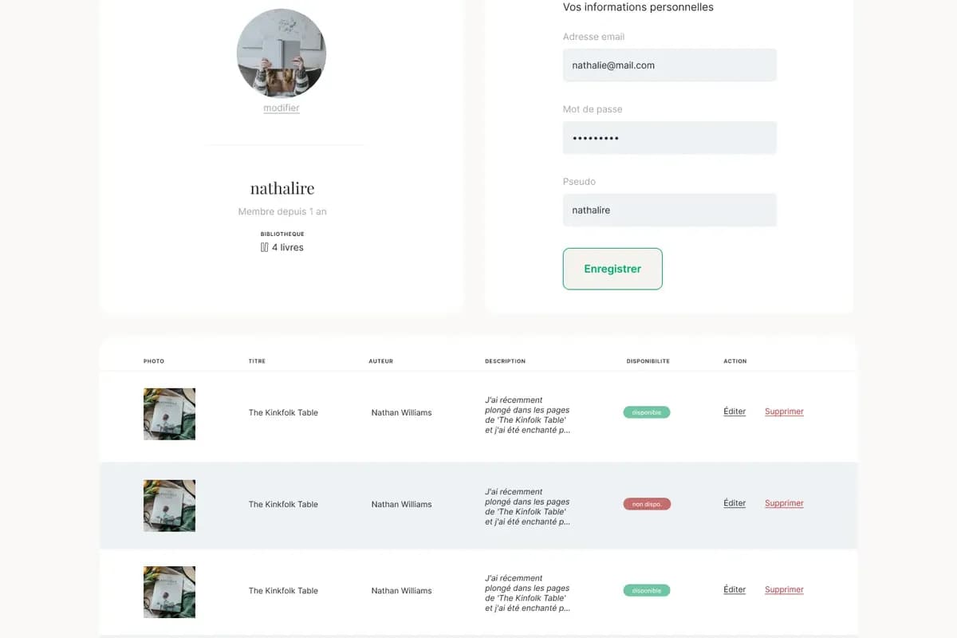
Task: Click 'disponible' badge in first row
Action: coord(646,412)
